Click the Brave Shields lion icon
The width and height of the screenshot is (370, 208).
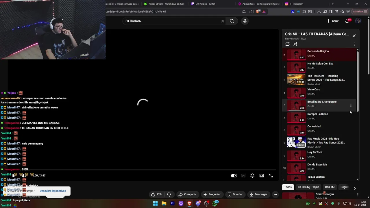click(258, 12)
